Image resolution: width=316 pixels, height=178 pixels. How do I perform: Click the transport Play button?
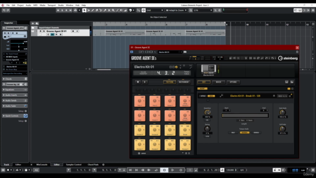(x=172, y=170)
